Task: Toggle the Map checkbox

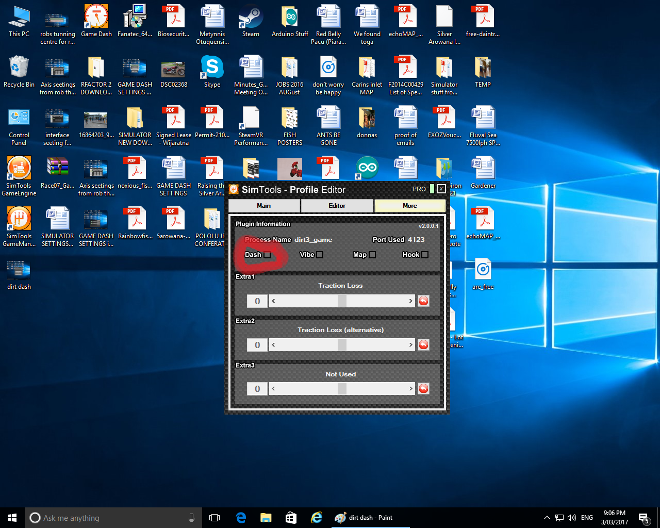Action: pos(372,255)
